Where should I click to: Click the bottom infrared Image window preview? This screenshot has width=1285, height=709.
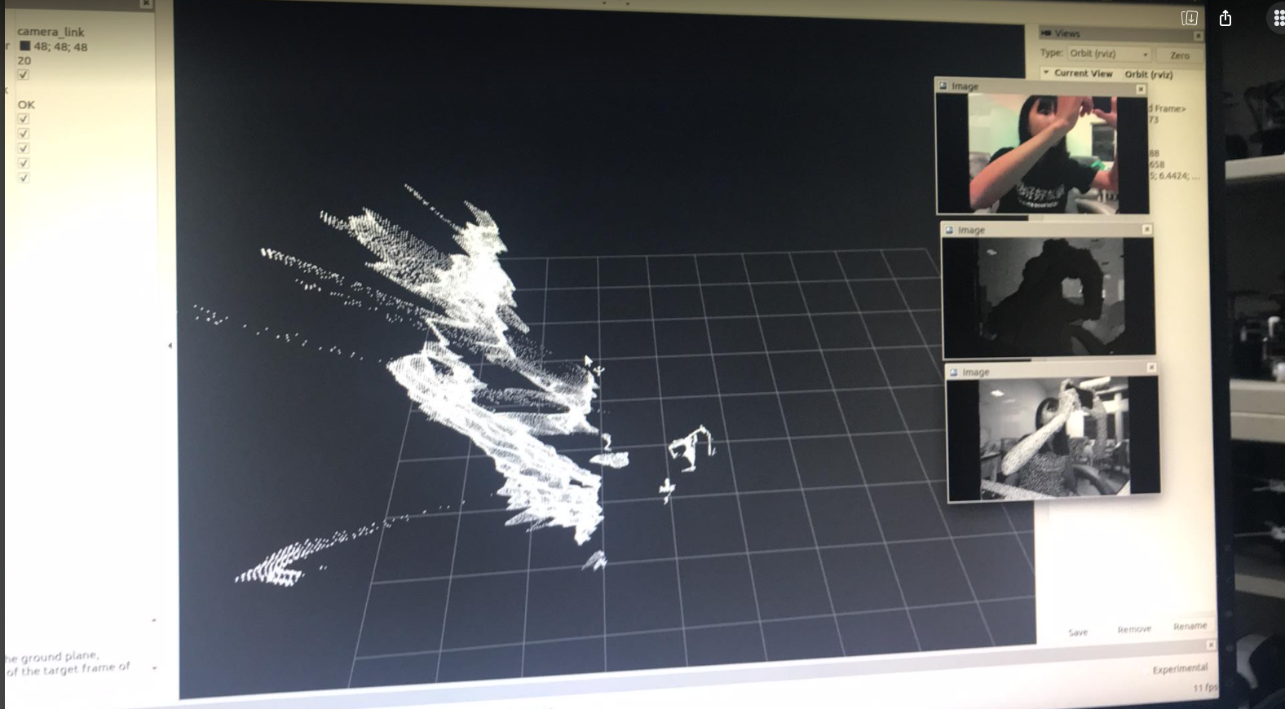point(1053,438)
